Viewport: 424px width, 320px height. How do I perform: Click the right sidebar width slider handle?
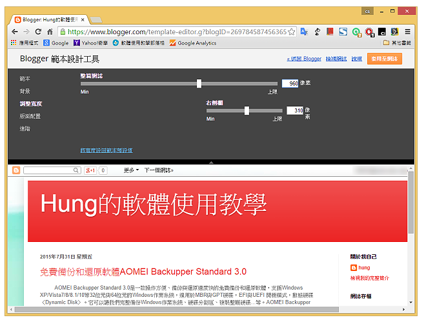coord(247,110)
